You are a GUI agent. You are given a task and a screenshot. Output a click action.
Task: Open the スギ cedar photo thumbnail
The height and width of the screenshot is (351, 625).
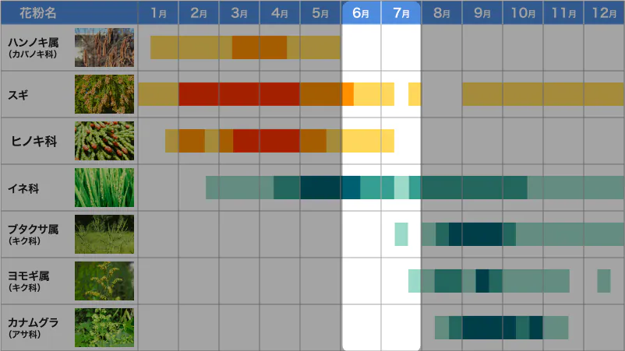point(104,94)
